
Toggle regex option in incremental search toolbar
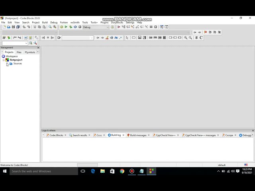tap(120, 38)
